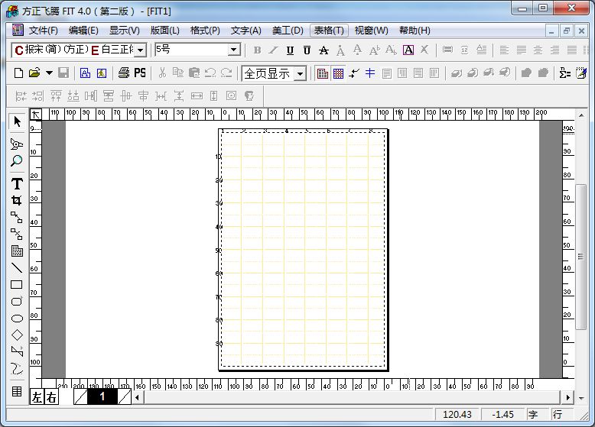The width and height of the screenshot is (595, 427).
Task: Open the 表格(T) menu
Action: click(x=329, y=31)
